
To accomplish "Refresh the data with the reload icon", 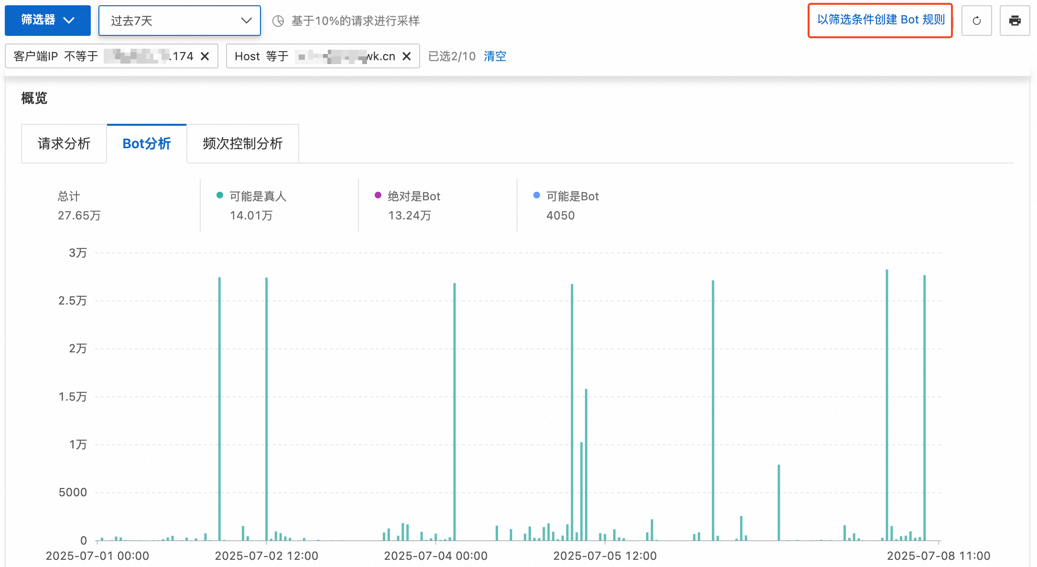I will [x=977, y=21].
